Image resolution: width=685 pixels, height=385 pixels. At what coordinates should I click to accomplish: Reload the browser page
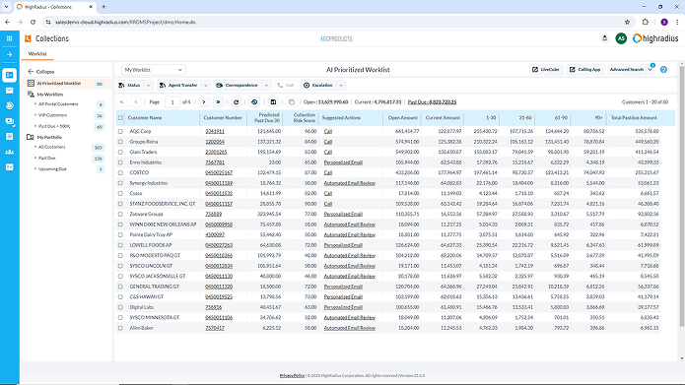[33, 22]
